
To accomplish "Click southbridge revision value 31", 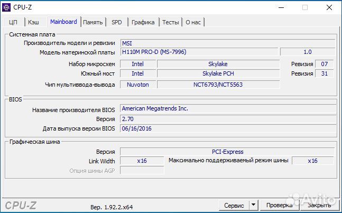I will [325, 73].
